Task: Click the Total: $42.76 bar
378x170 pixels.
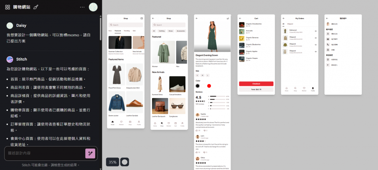Action: (256, 89)
